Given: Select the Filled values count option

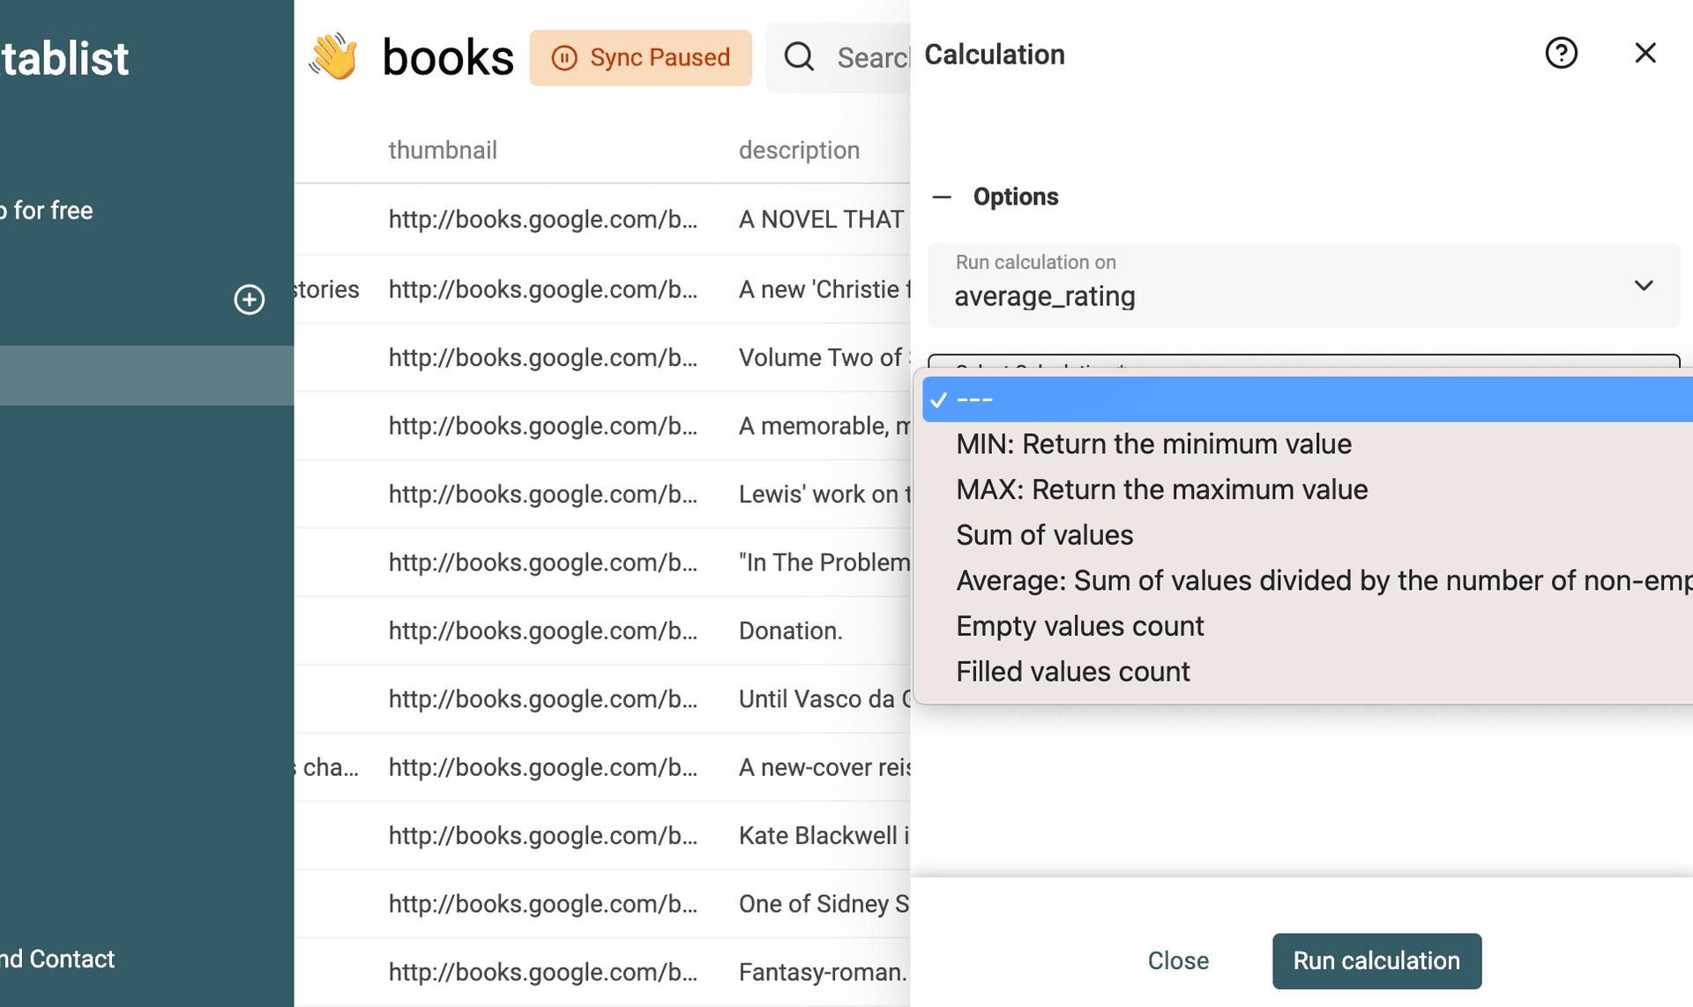Looking at the screenshot, I should click(1072, 671).
